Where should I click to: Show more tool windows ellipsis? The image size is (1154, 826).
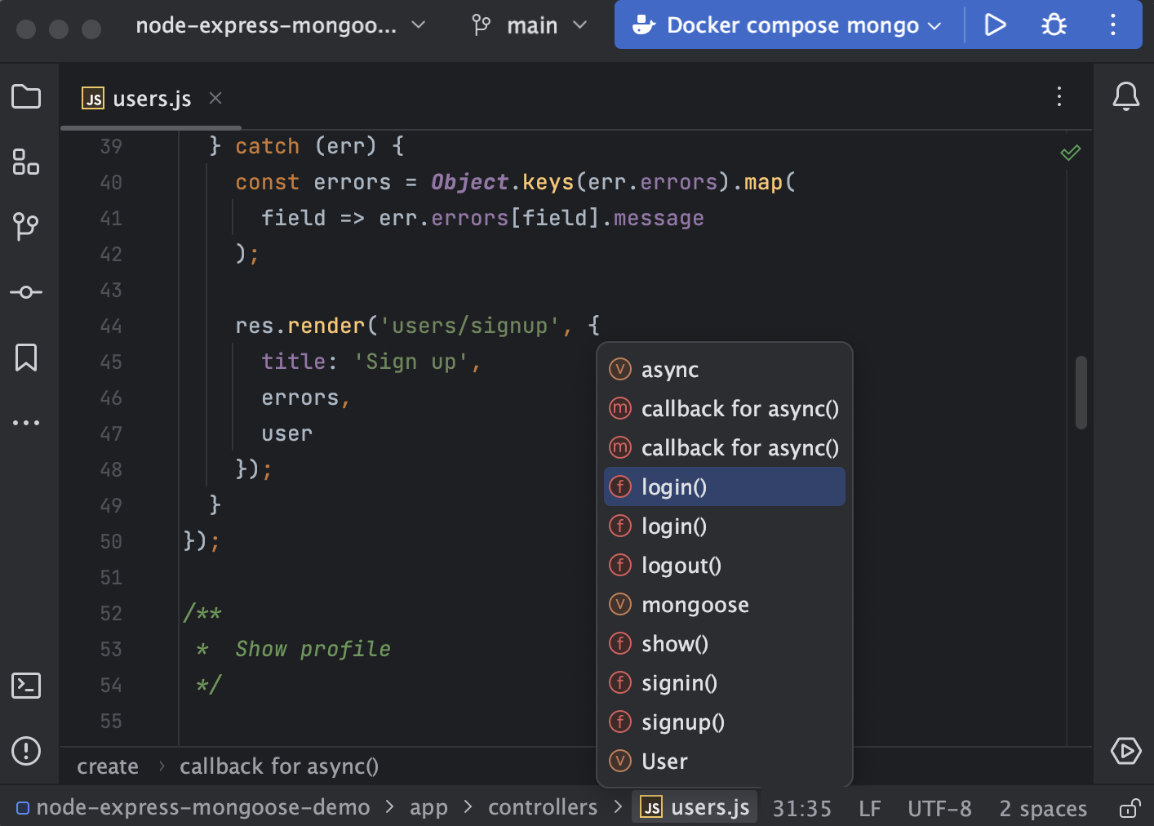26,423
